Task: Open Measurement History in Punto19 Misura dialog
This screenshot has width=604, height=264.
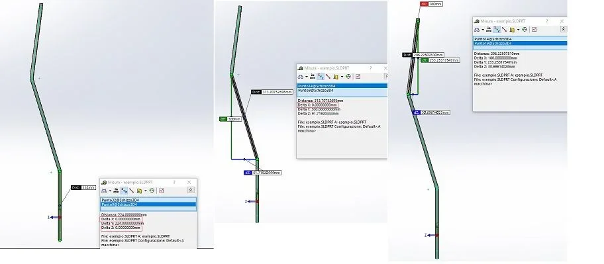Action: pyautogui.click(x=525, y=30)
